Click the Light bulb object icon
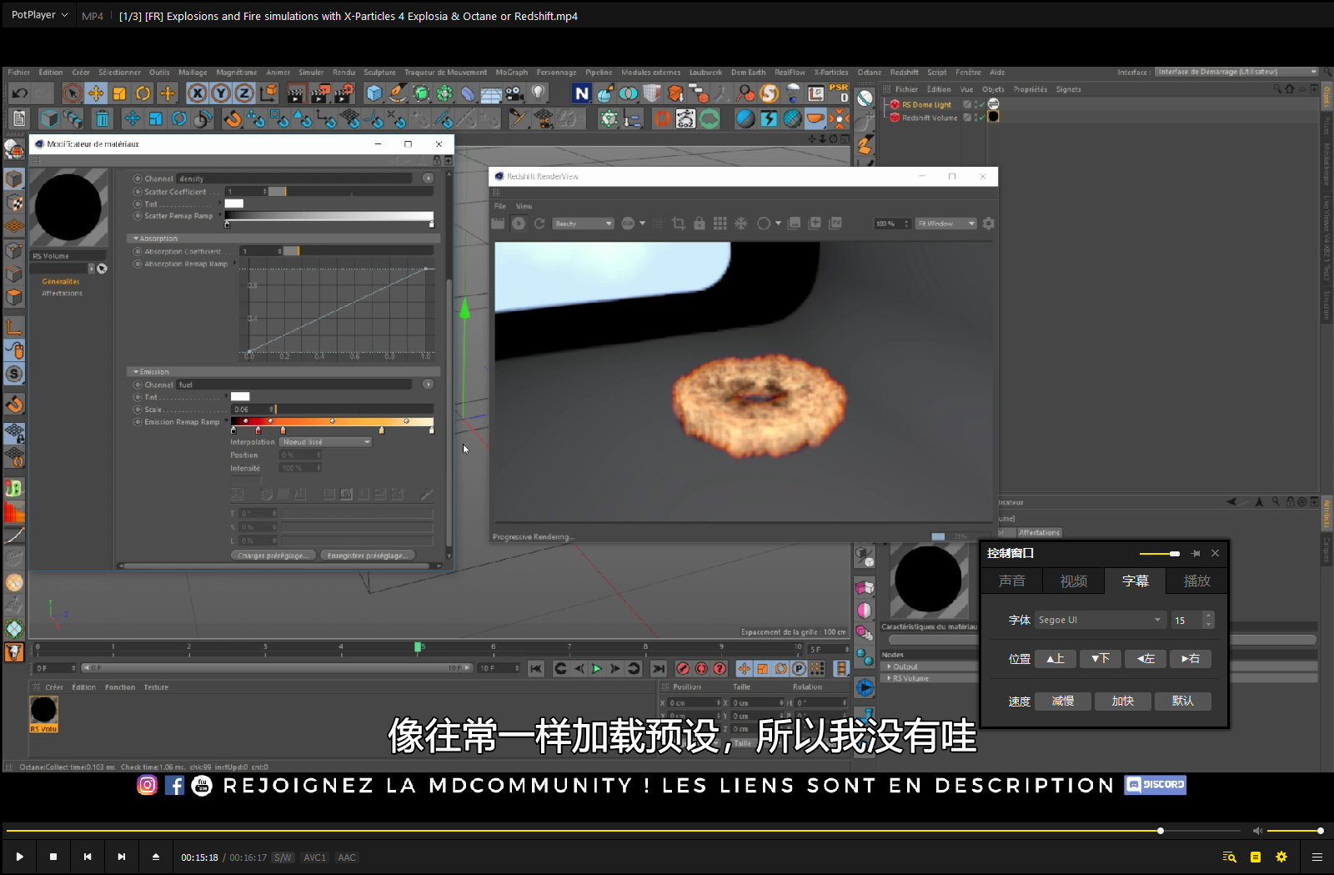The height and width of the screenshot is (875, 1334). [x=539, y=93]
